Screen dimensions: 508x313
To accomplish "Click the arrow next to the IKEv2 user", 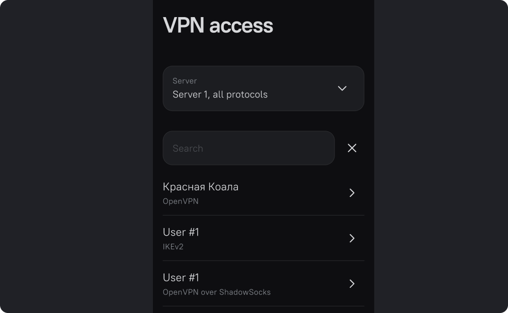I will coord(352,238).
